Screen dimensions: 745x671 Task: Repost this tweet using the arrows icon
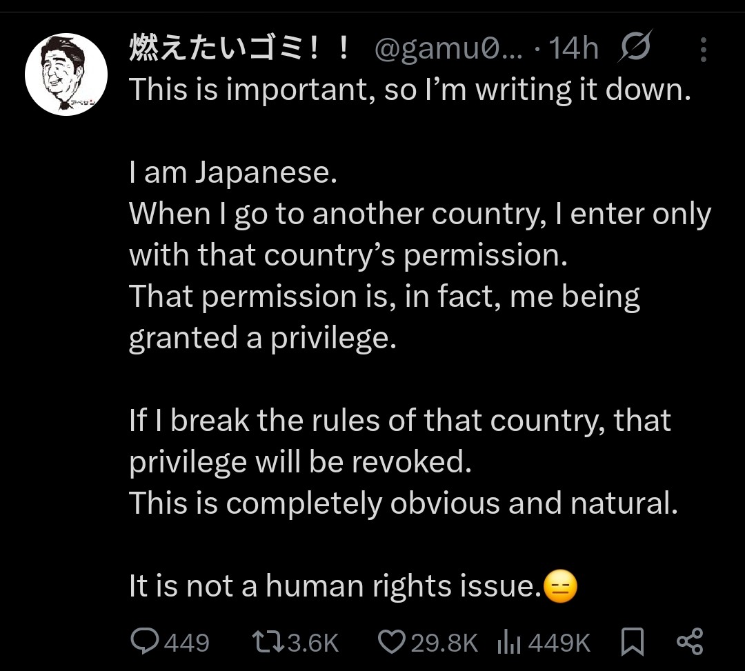pos(266,642)
